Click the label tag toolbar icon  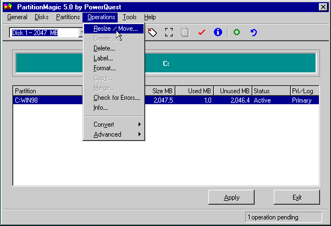(x=152, y=32)
